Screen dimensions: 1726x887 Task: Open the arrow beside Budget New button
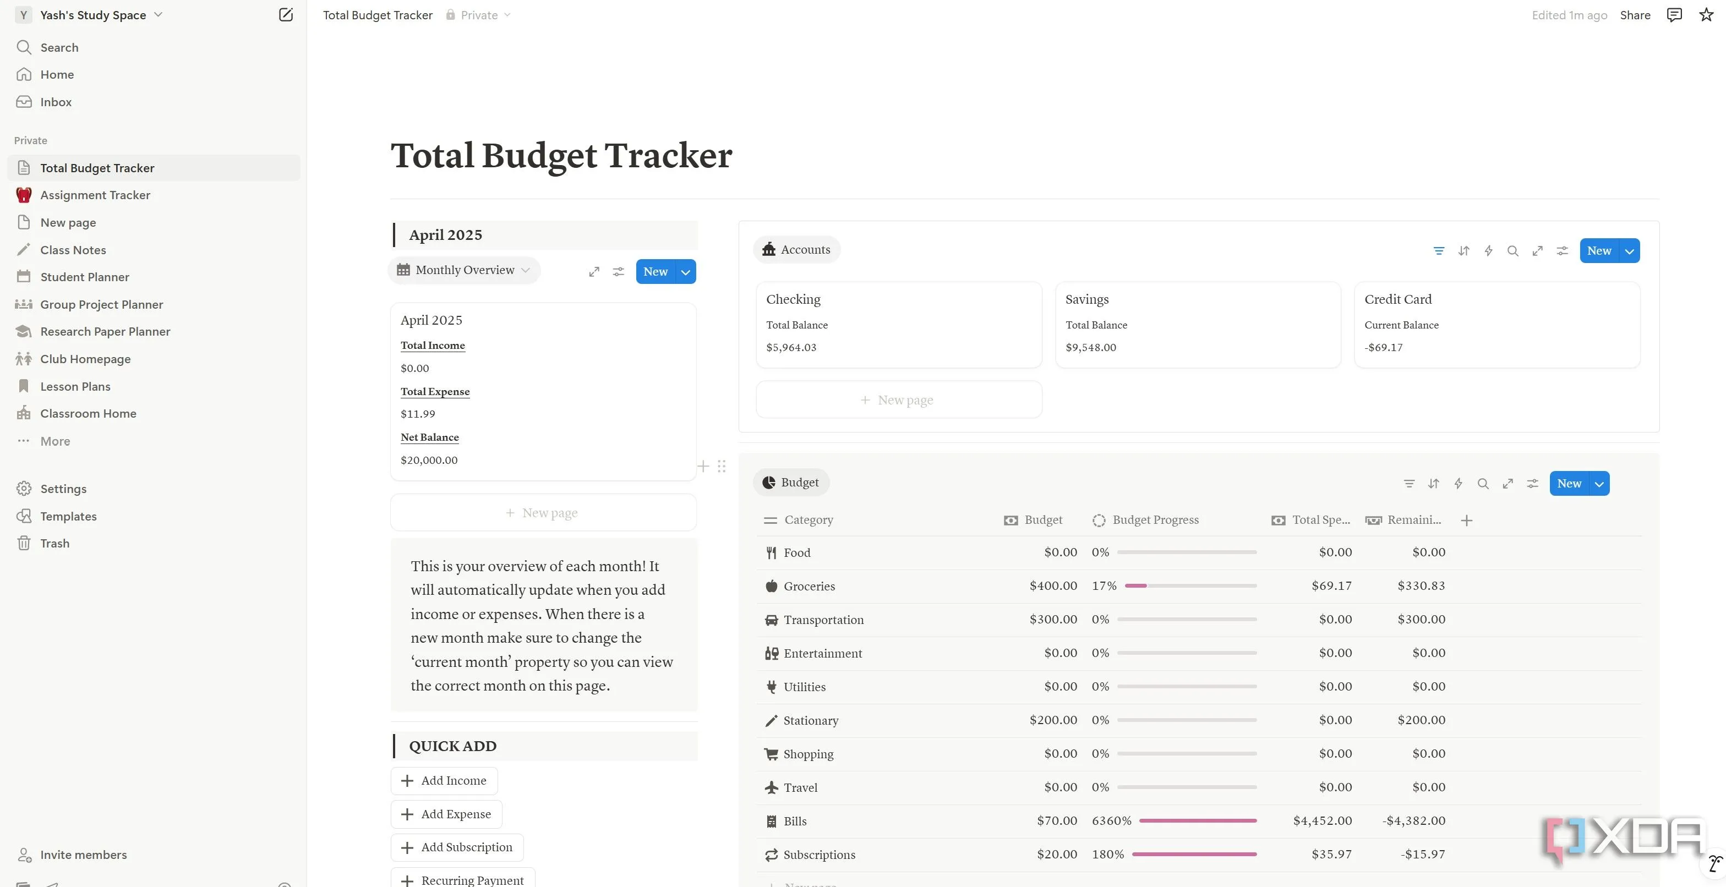coord(1599,484)
